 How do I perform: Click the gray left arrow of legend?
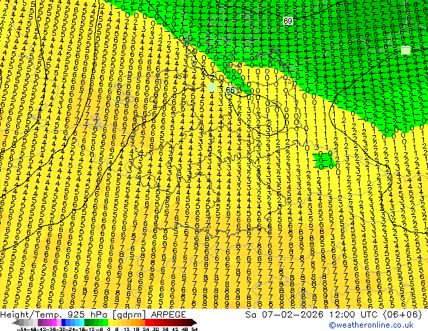point(15,322)
